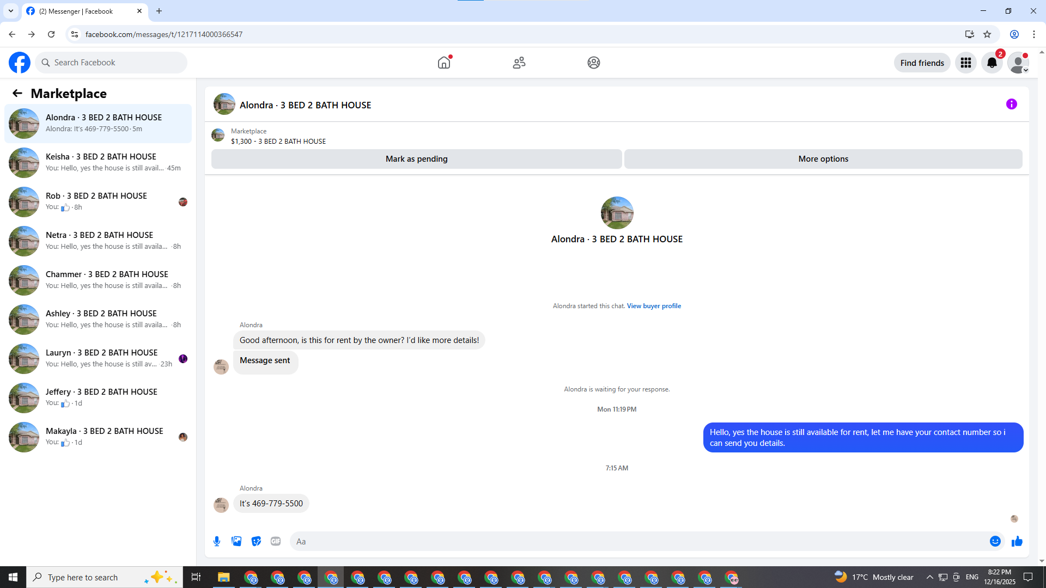Open the Keisha conversation
This screenshot has width=1046, height=588.
(98, 163)
